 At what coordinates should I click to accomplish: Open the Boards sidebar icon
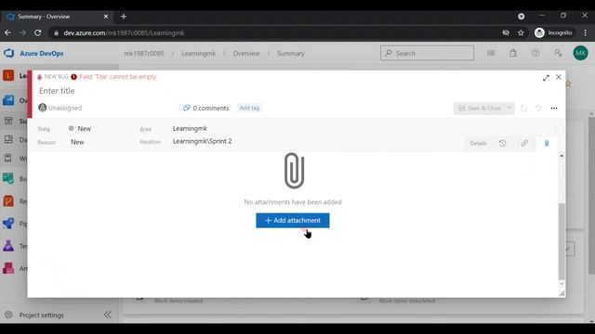pos(8,178)
